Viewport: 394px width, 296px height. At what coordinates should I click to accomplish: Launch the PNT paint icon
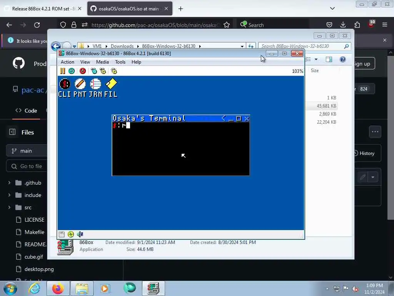pyautogui.click(x=80, y=88)
